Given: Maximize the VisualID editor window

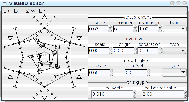Looking at the screenshot, I should [178, 3].
